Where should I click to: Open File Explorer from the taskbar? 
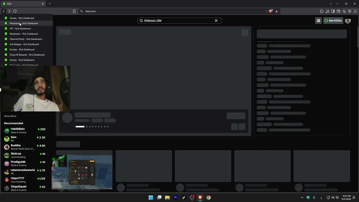click(167, 198)
